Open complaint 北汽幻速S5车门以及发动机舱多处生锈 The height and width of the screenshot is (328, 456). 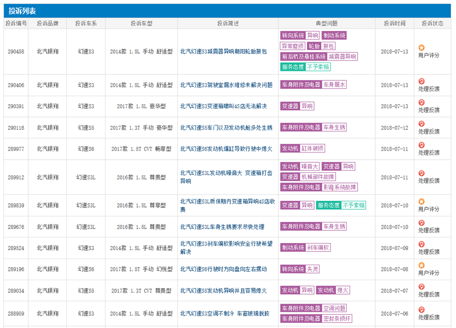pyautogui.click(x=226, y=128)
